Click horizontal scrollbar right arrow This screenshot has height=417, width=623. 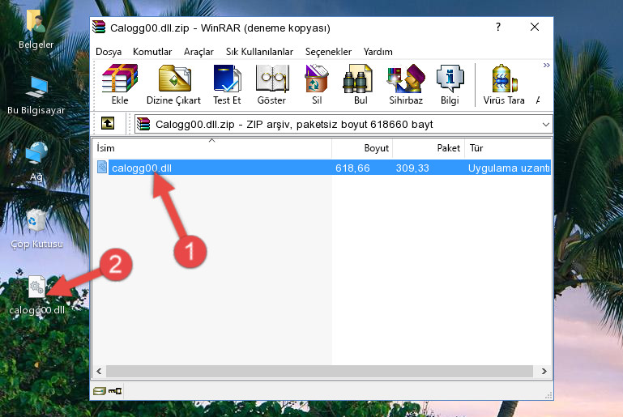pos(544,372)
